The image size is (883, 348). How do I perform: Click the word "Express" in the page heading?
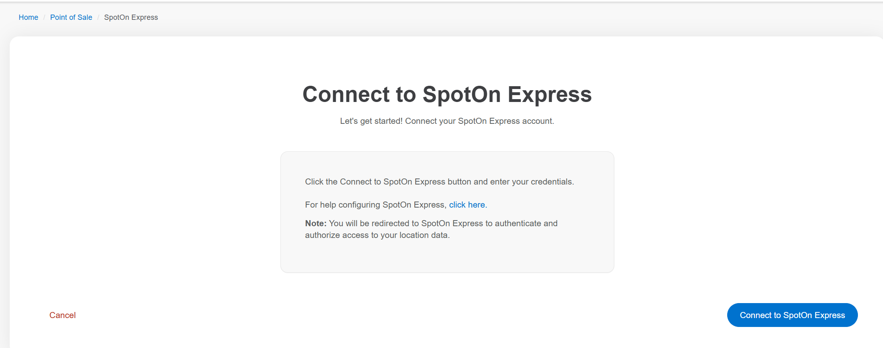point(550,94)
